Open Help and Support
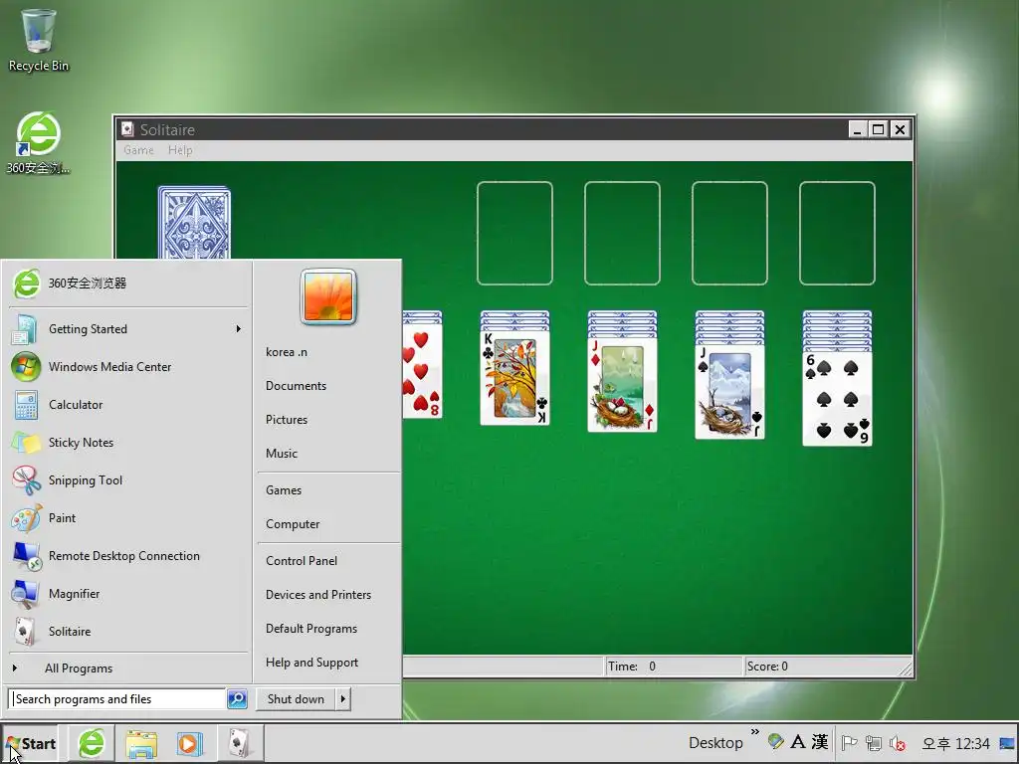This screenshot has width=1019, height=764. (x=311, y=662)
